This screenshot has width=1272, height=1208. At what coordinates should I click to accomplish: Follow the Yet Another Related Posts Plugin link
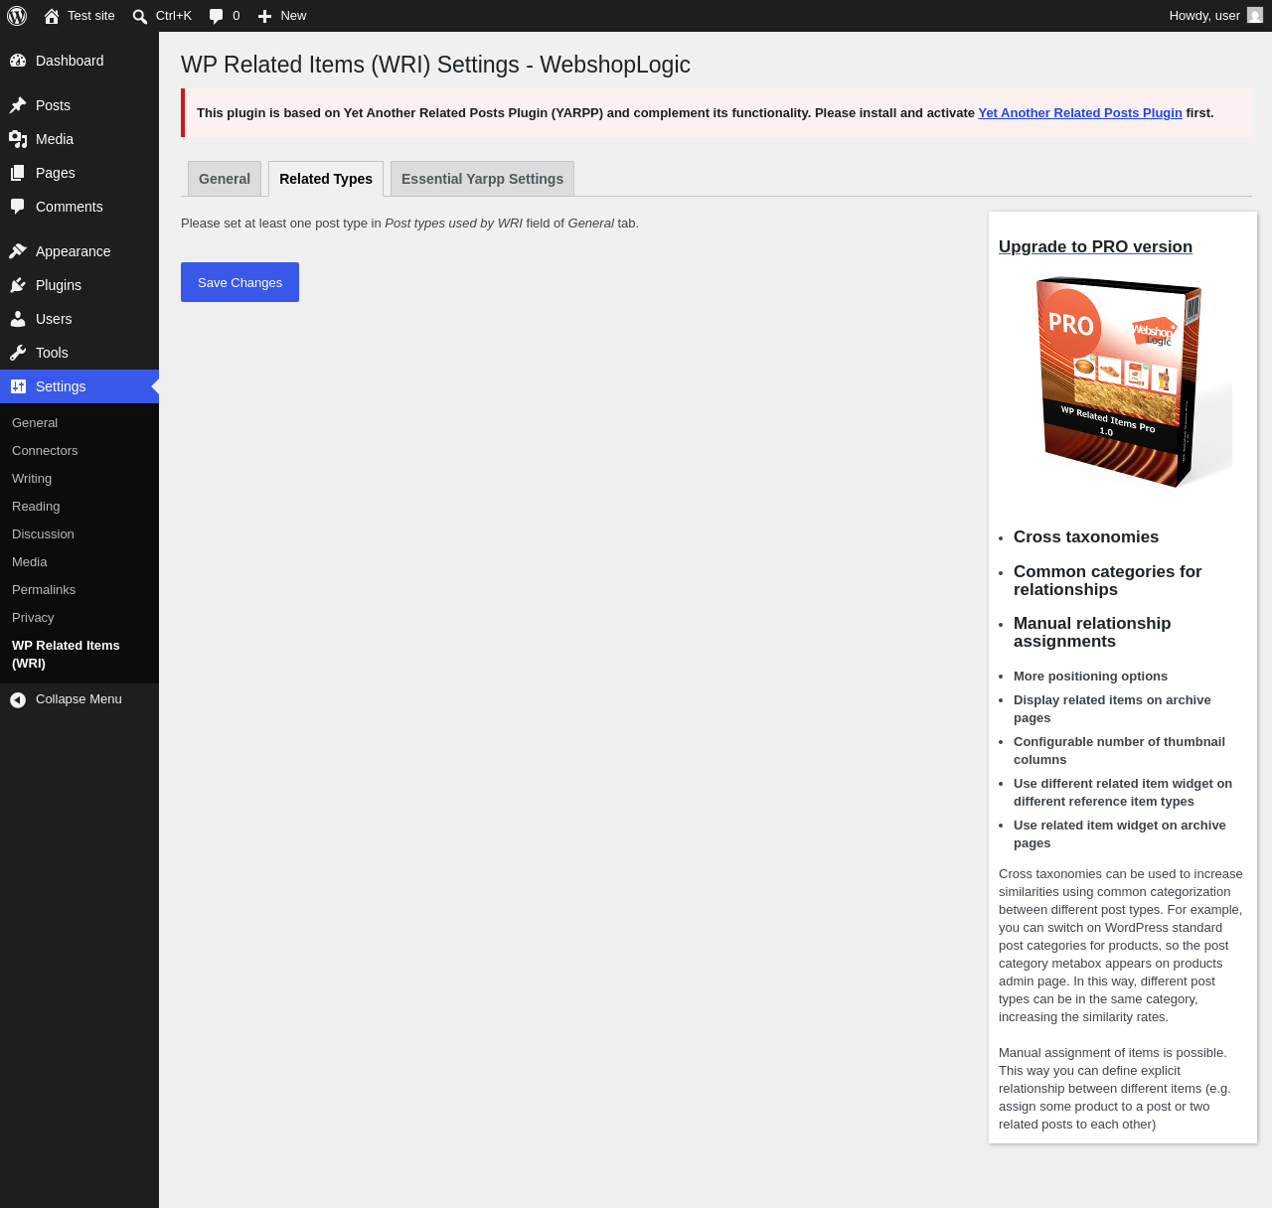click(x=1080, y=113)
